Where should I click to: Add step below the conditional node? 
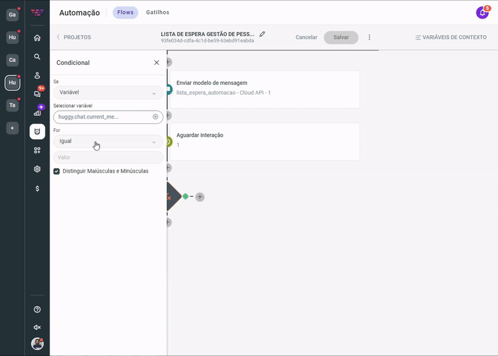tap(169, 222)
